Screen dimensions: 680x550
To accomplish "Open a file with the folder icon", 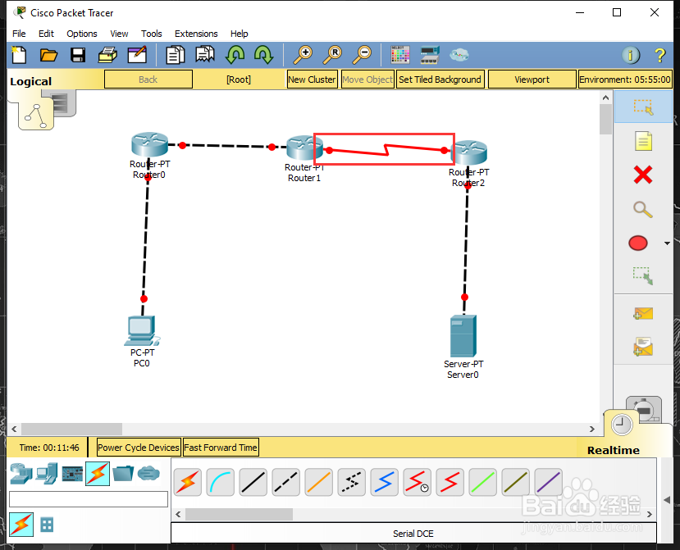I will tap(48, 55).
